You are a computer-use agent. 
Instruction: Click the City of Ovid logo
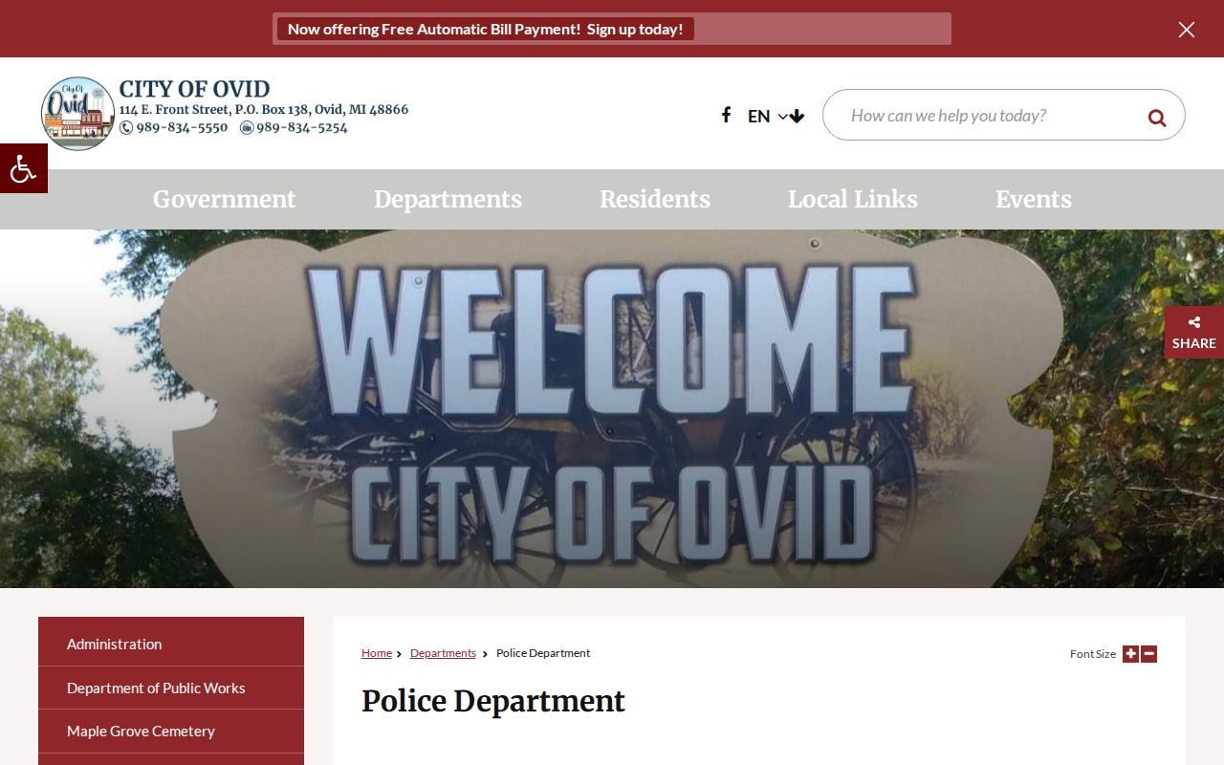77,114
